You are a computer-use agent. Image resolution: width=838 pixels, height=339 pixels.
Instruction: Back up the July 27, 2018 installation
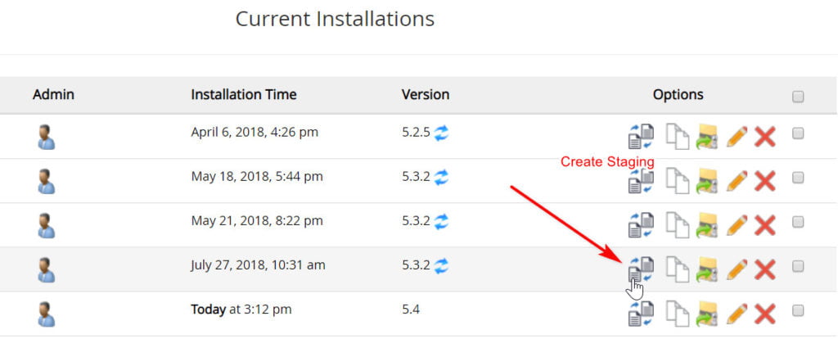706,269
